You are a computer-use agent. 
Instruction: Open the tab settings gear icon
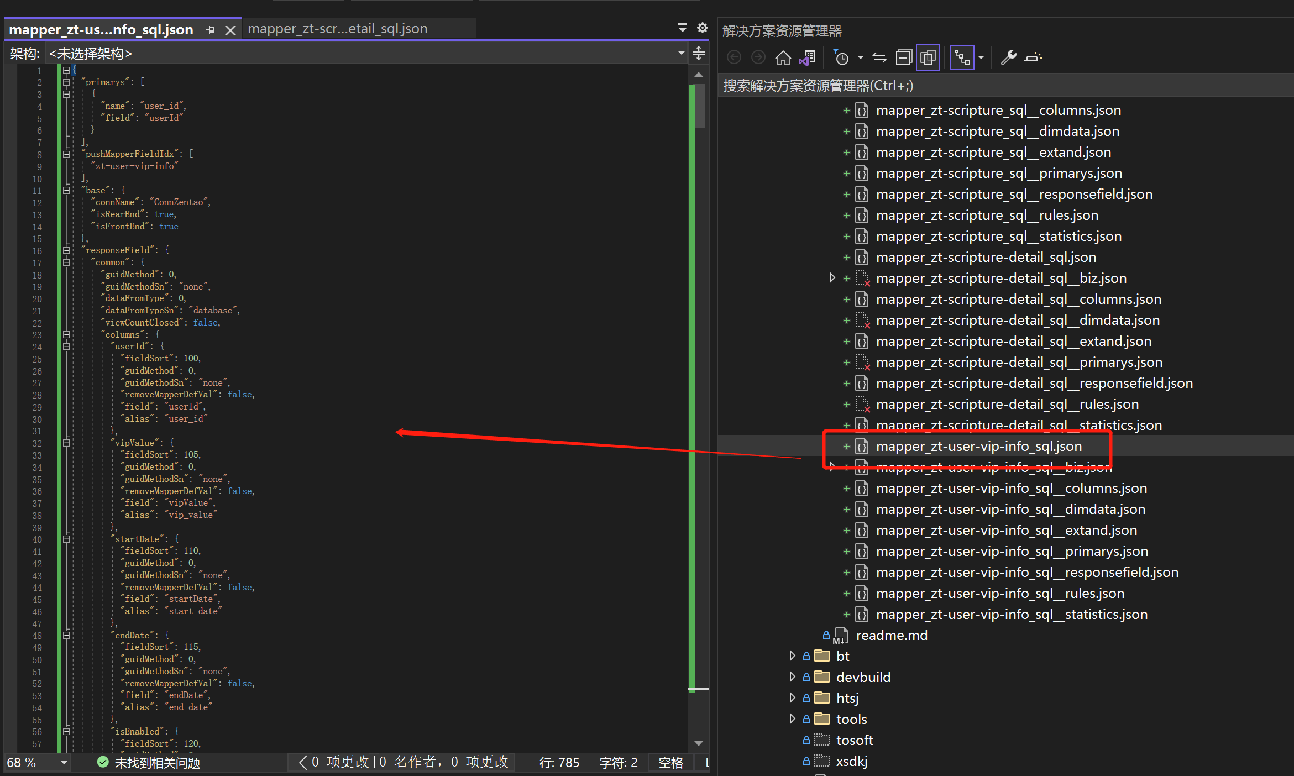pyautogui.click(x=703, y=28)
